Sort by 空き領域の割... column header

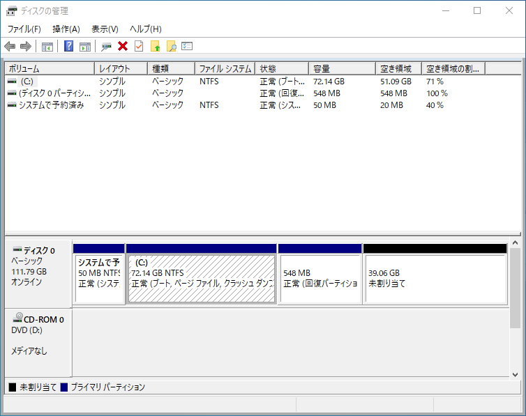pyautogui.click(x=453, y=69)
